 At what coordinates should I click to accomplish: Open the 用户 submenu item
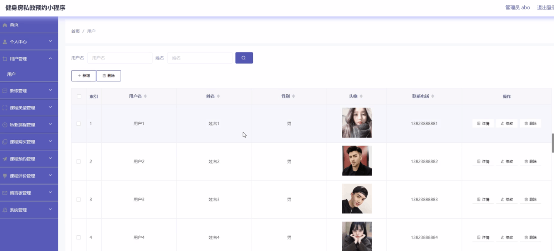(12, 74)
